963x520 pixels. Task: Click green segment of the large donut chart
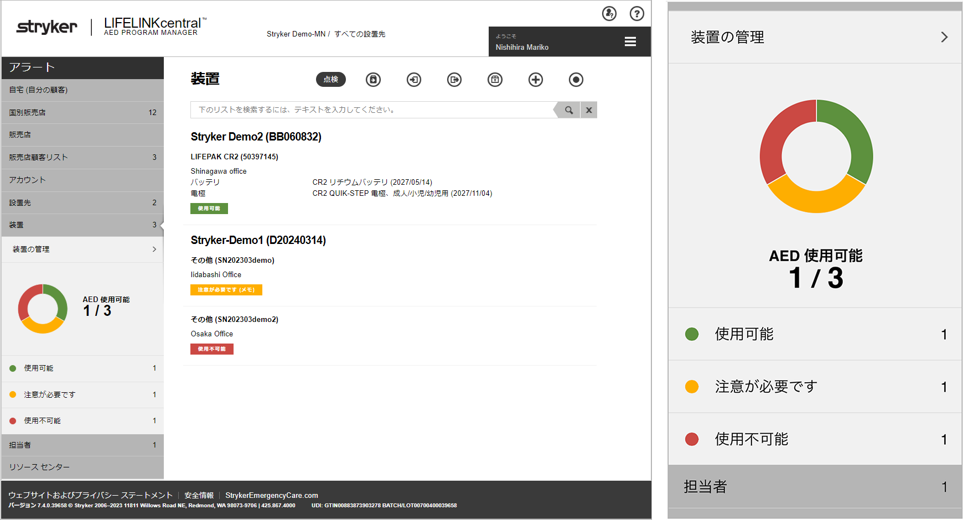(x=851, y=138)
